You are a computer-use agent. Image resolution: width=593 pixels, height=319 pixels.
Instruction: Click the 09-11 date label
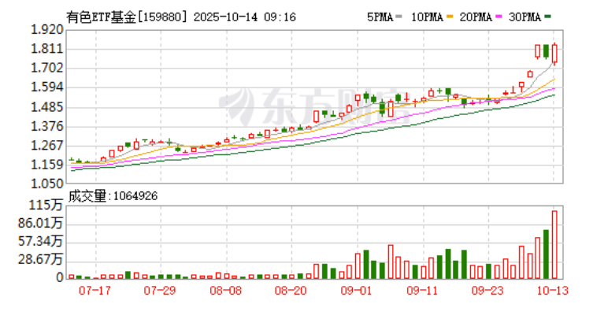click(422, 291)
